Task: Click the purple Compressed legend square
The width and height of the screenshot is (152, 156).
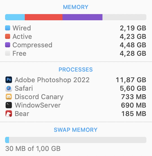Action: pyautogui.click(x=8, y=45)
